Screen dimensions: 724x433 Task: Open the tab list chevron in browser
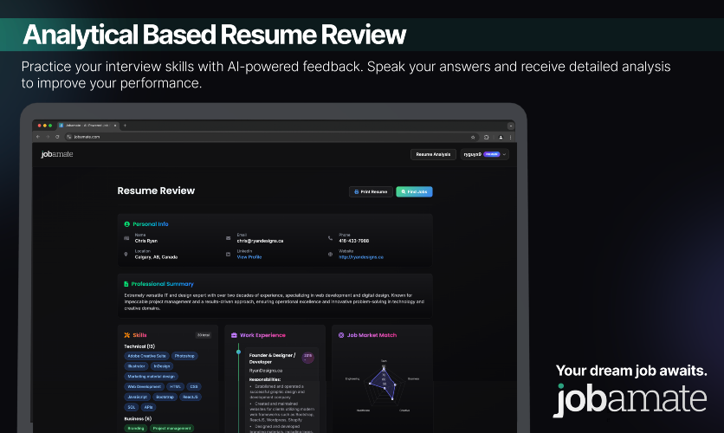[511, 126]
